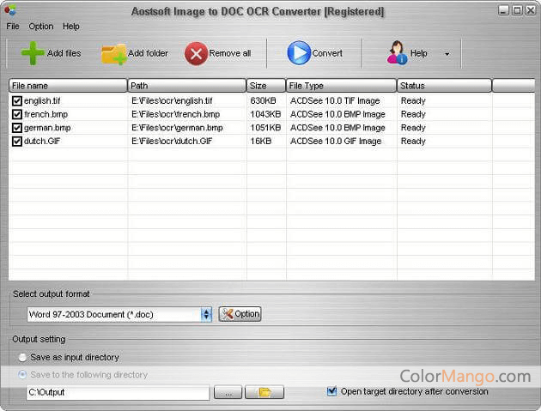Sort by File Type column header
Viewport: 541px width, 411px height.
click(341, 86)
